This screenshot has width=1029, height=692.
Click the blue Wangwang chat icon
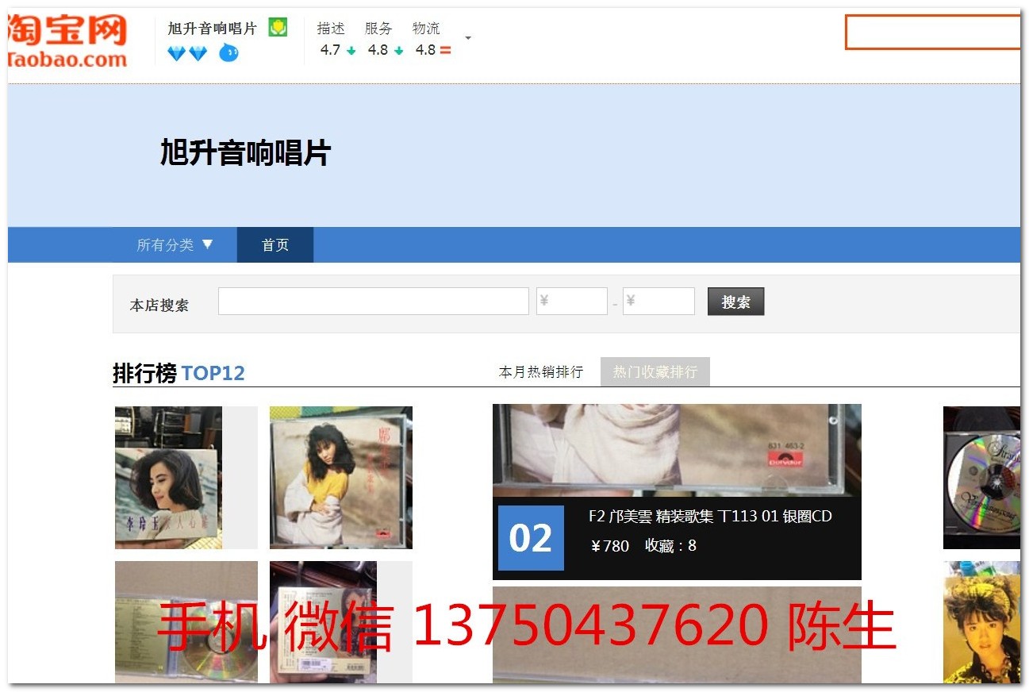228,53
